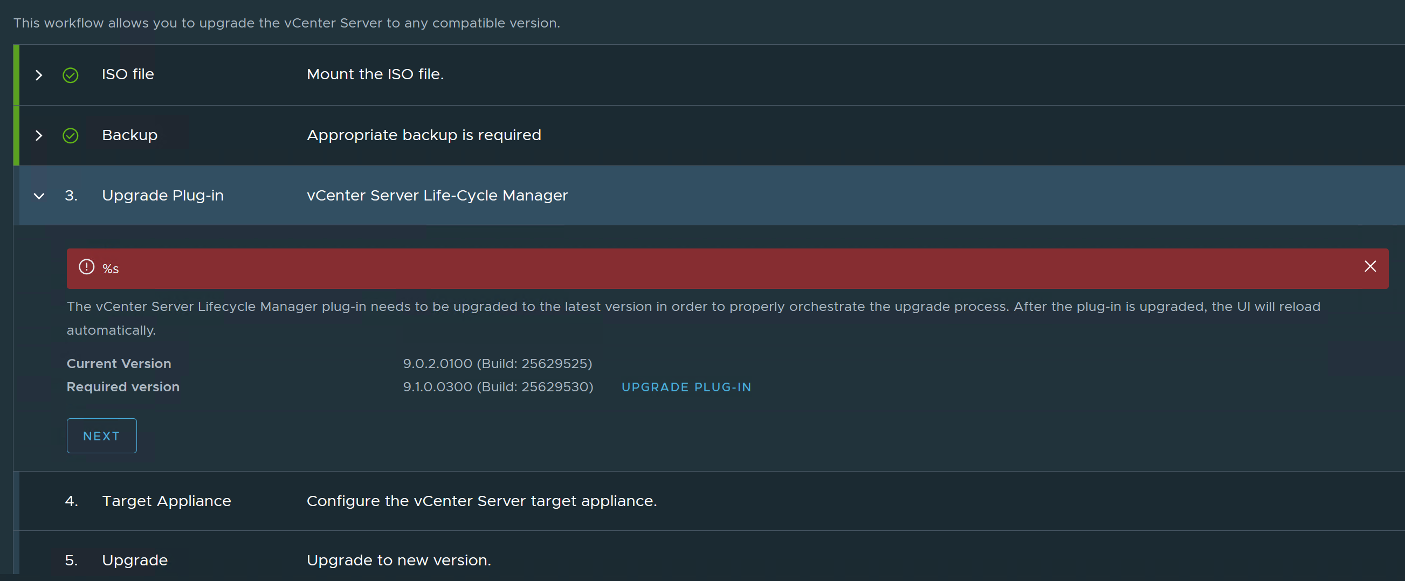Click the Current Version label
1405x581 pixels.
coord(119,364)
